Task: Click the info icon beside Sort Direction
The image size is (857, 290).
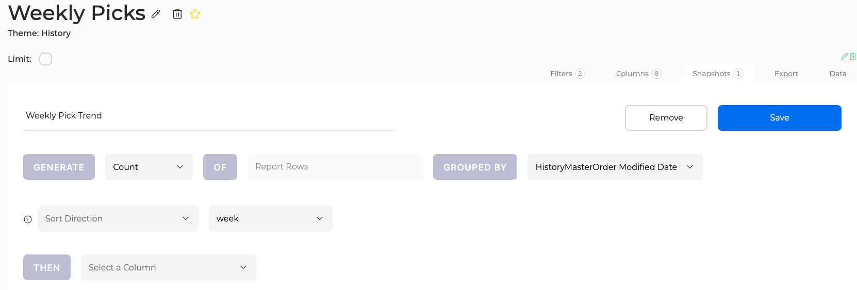Action: point(28,219)
